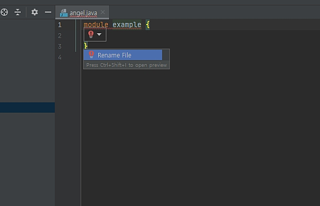Choose the Rename File quick fix
Screen dimensions: 320x206
point(123,55)
